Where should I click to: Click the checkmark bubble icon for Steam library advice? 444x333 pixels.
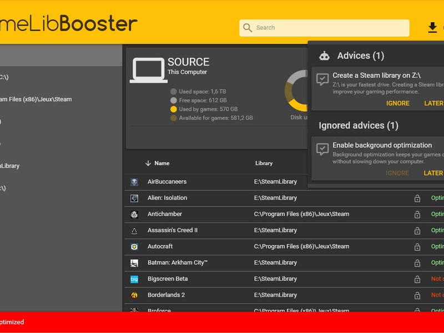[x=322, y=79]
